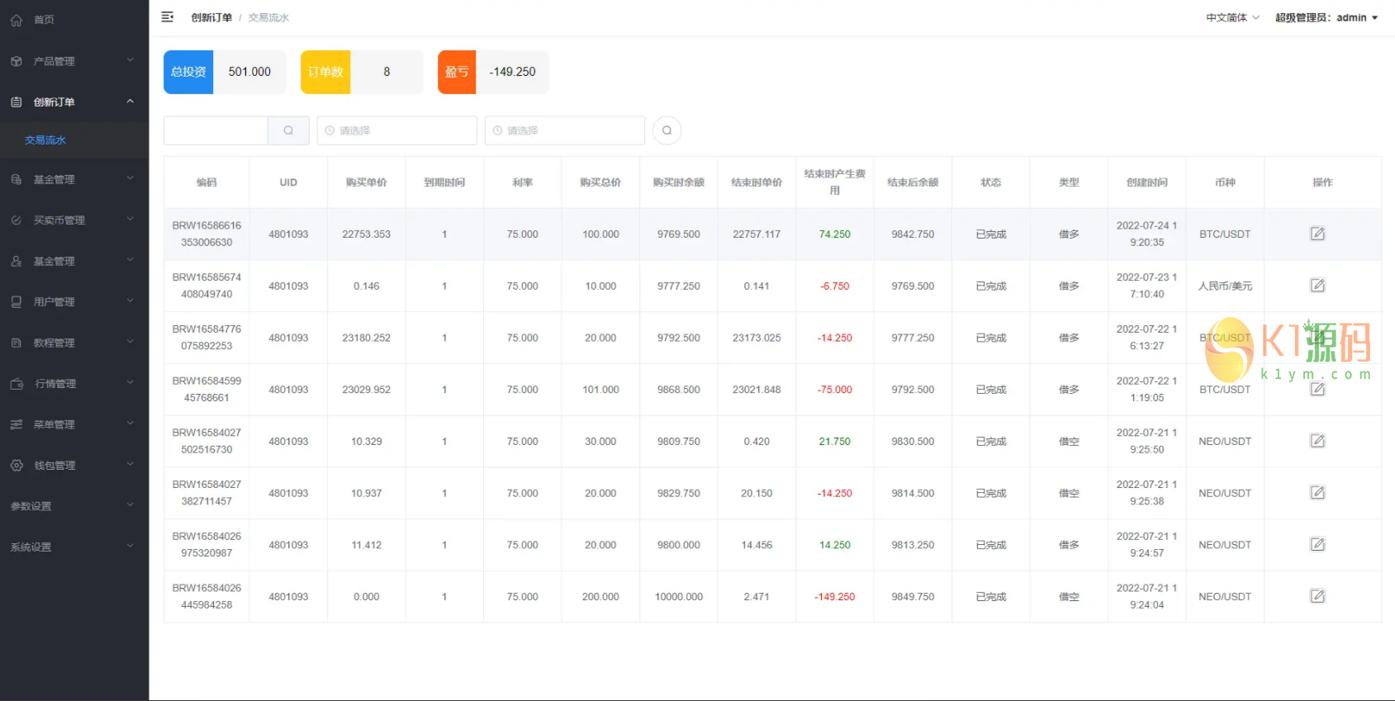Image resolution: width=1395 pixels, height=701 pixels.
Task: Click the edit icon for the last NEO/USDT order
Action: click(1317, 596)
